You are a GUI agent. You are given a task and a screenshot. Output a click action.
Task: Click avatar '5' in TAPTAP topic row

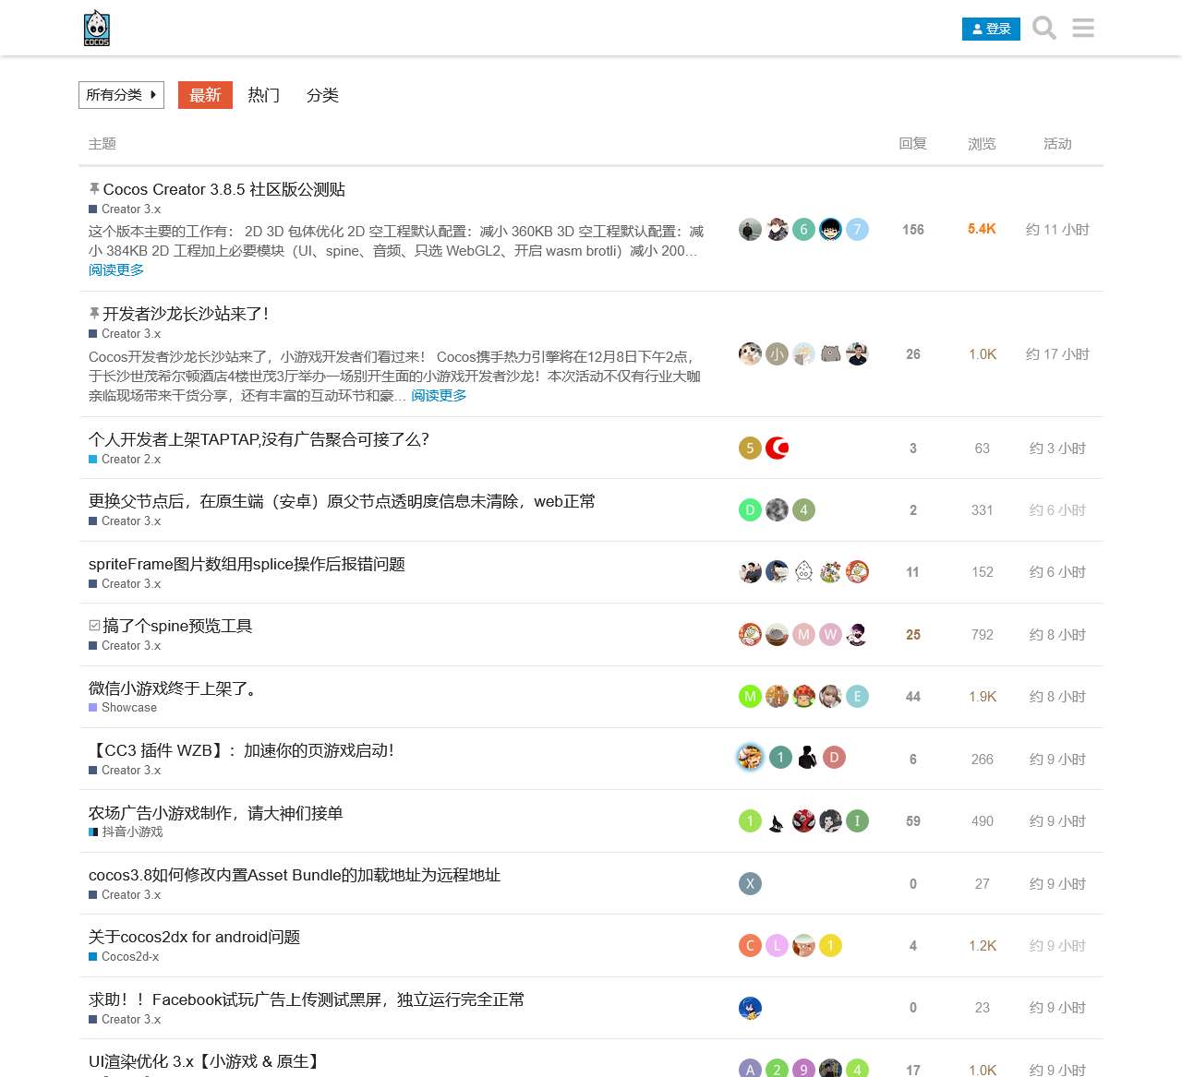(x=750, y=449)
